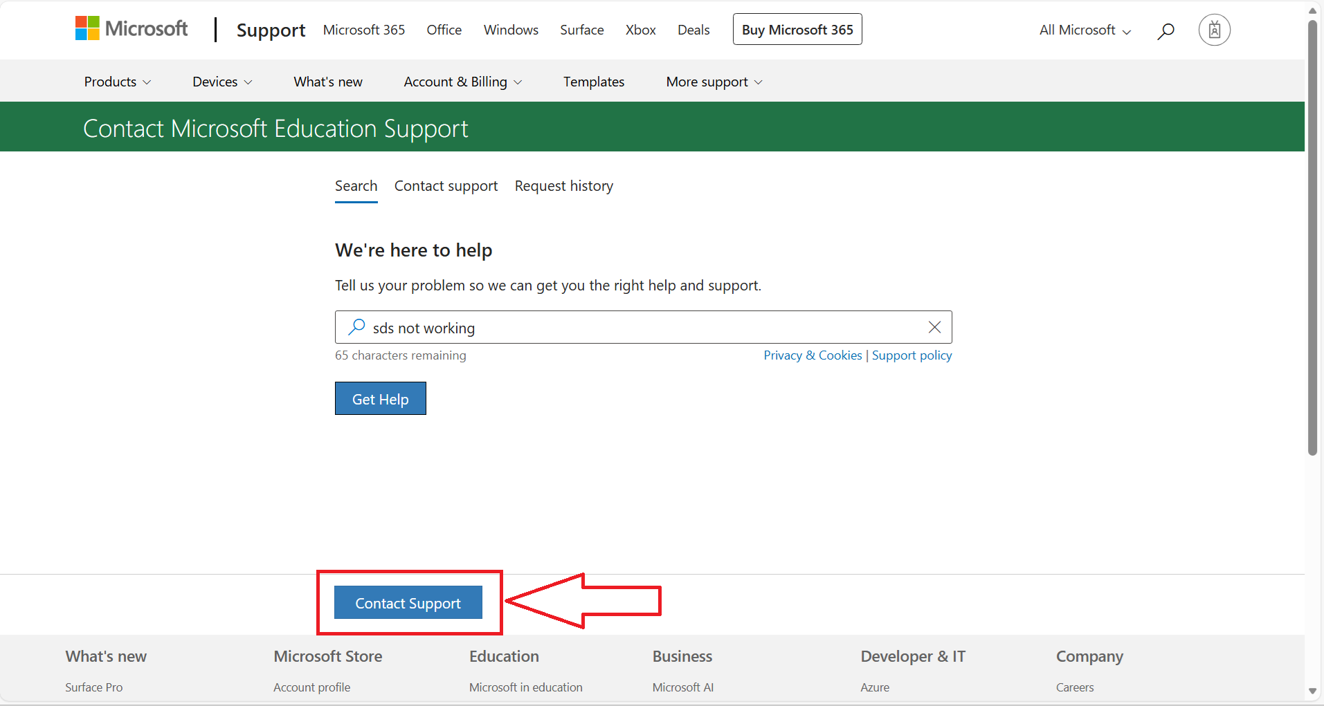Image resolution: width=1324 pixels, height=706 pixels.
Task: Click the Developer & IT footer heading
Action: click(913, 656)
